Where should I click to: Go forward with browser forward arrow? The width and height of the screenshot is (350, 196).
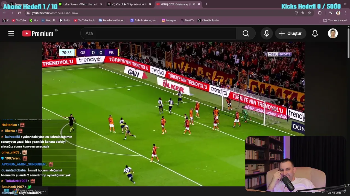pyautogui.click(x=12, y=13)
